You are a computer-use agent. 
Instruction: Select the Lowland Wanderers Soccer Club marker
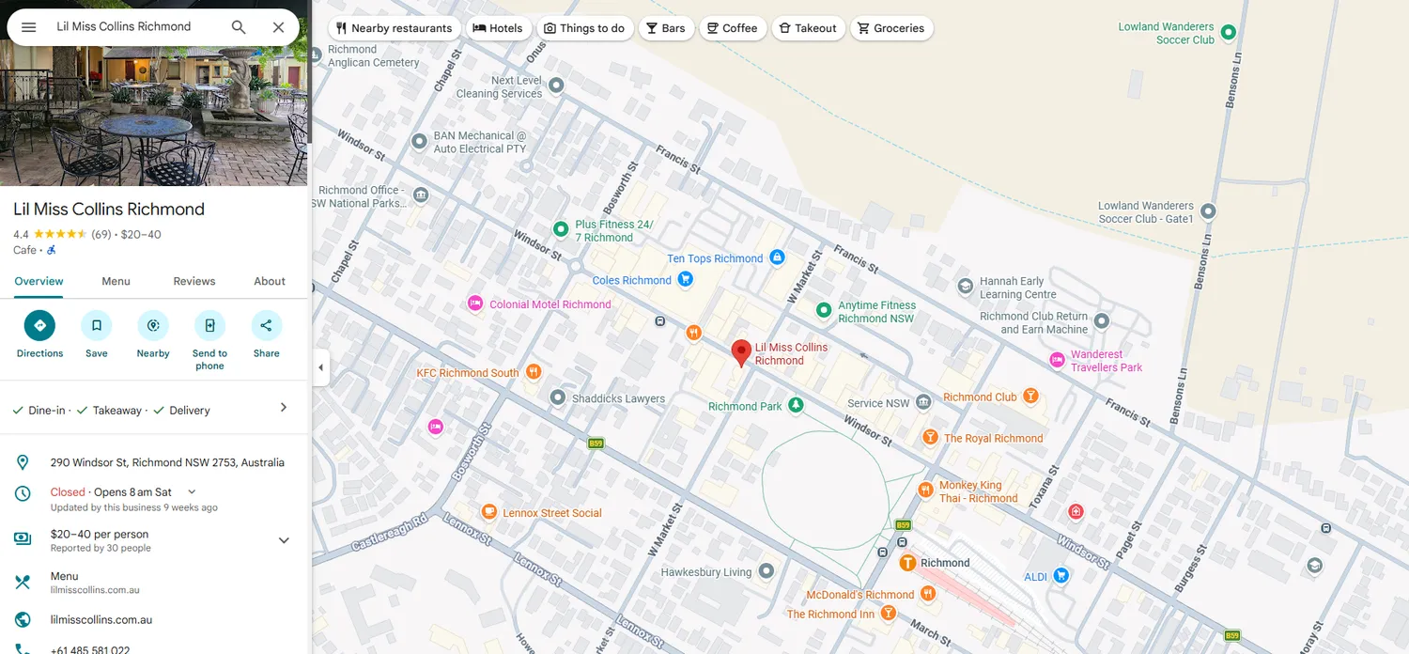tap(1228, 33)
